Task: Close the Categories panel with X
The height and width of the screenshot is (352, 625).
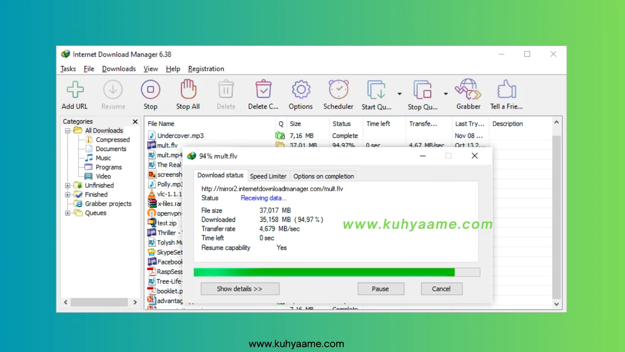Action: pos(135,121)
